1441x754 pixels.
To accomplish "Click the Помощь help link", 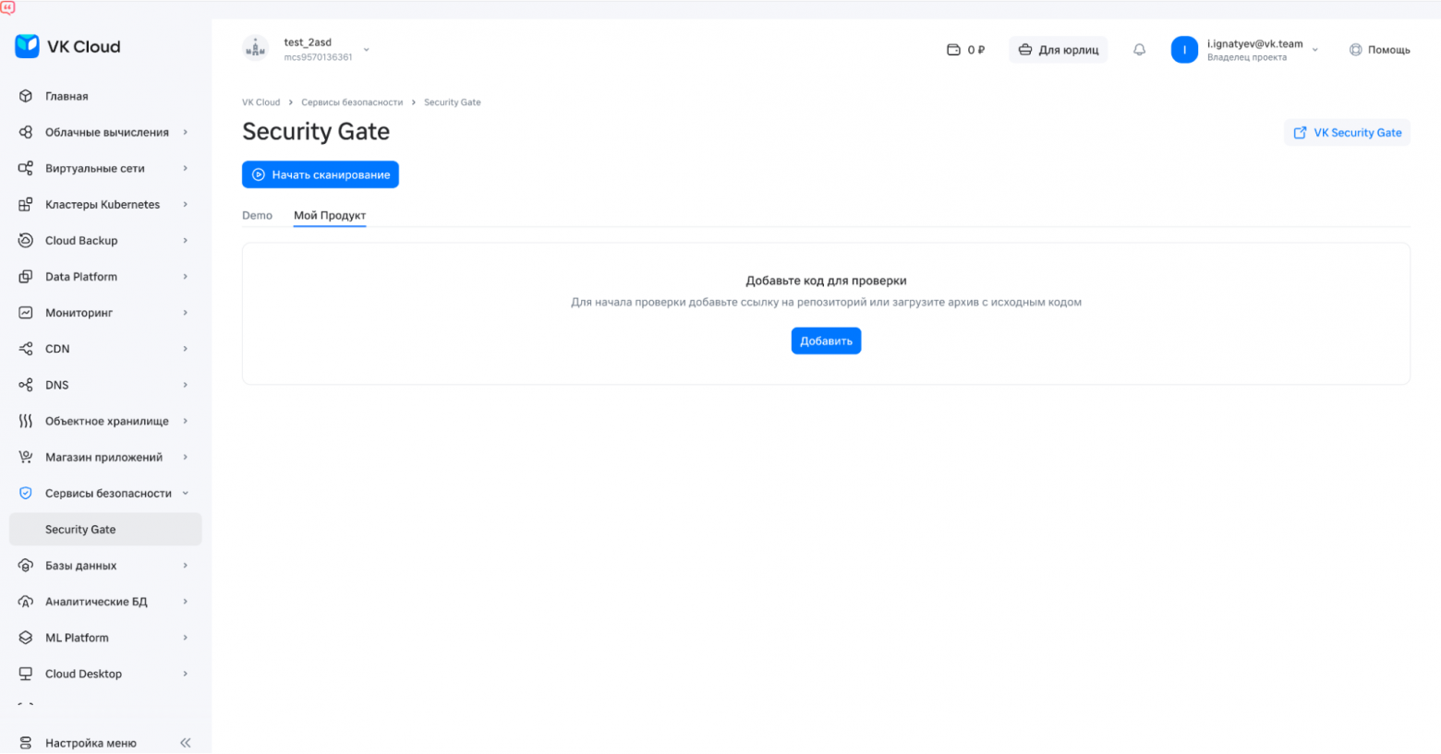I will point(1388,50).
